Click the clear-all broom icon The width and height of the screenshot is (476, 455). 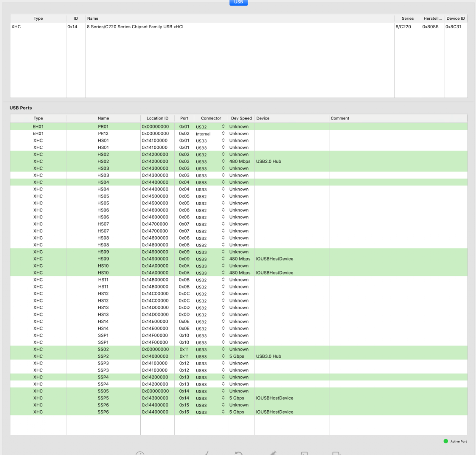click(206, 453)
